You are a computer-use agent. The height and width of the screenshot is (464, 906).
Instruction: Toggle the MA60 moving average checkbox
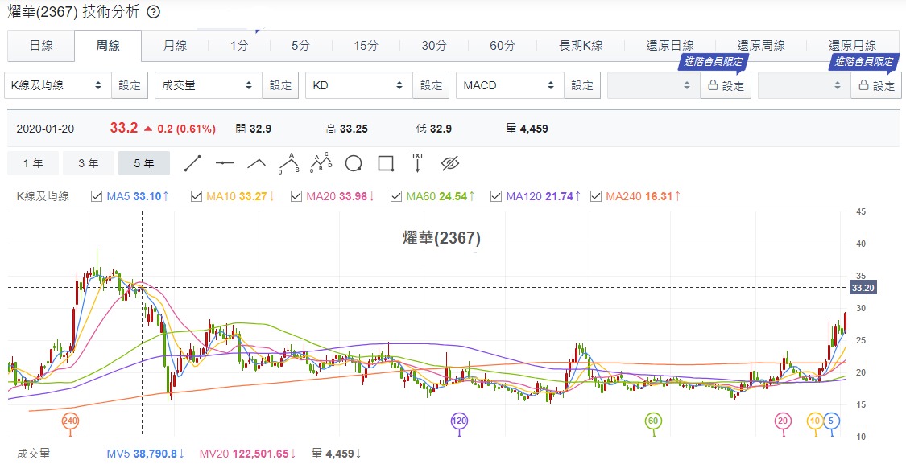click(x=396, y=196)
